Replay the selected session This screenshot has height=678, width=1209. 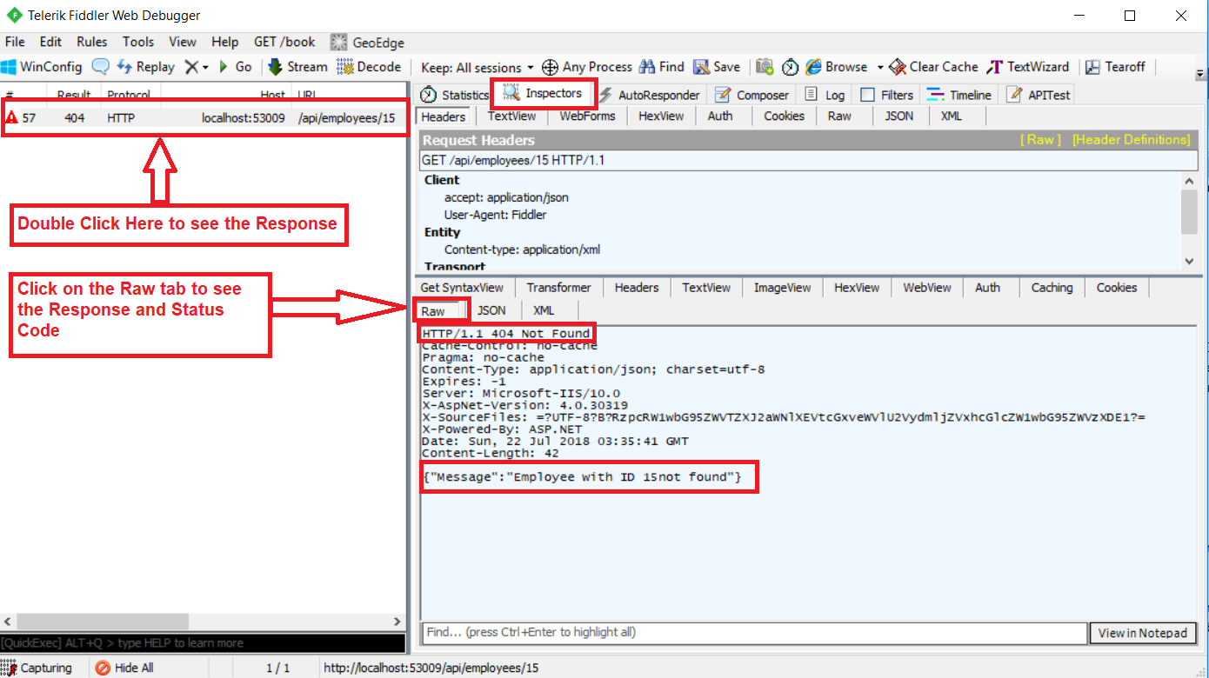(146, 66)
